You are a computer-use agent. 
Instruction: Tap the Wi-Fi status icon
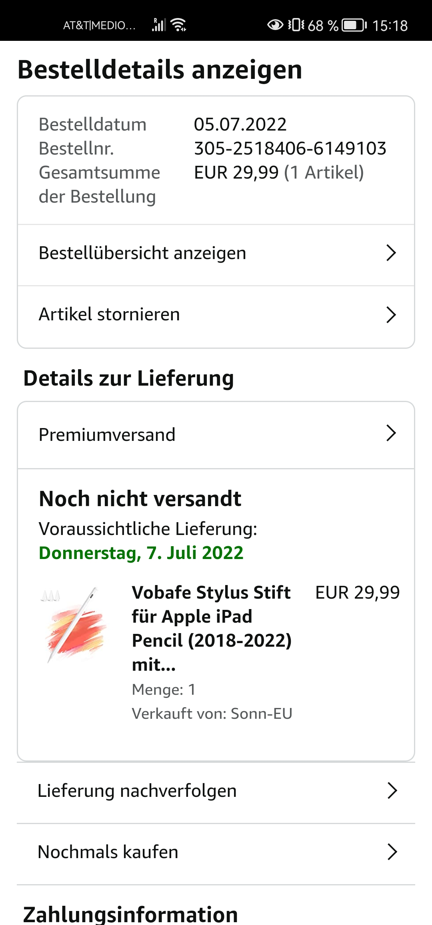[178, 25]
